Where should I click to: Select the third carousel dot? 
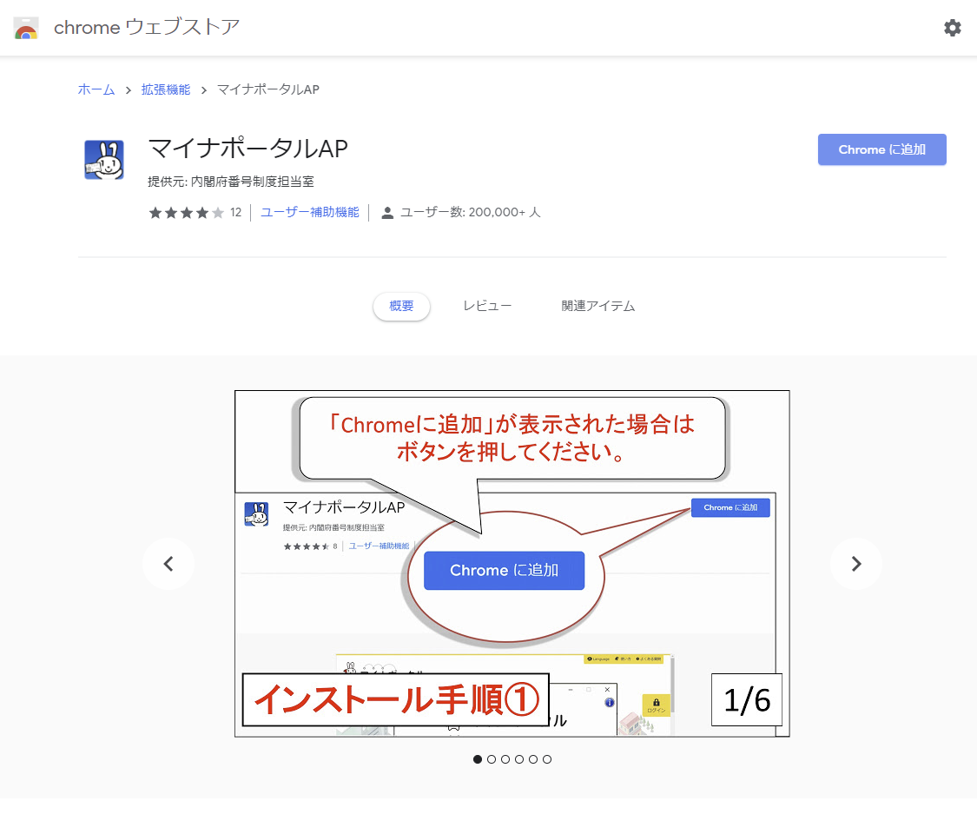point(505,759)
